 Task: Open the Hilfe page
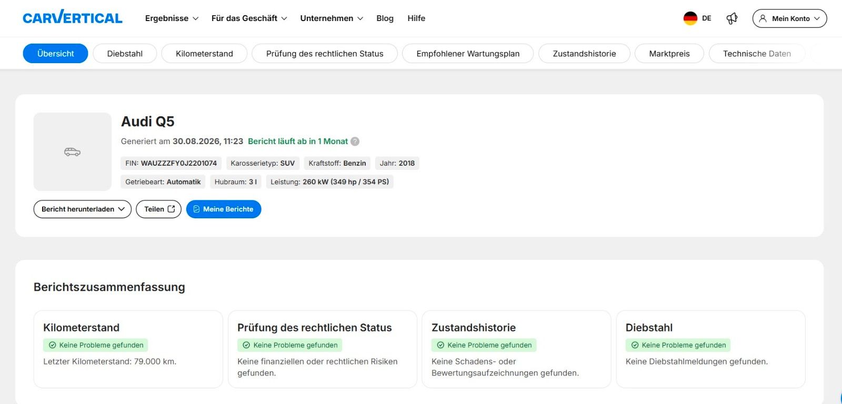[416, 18]
